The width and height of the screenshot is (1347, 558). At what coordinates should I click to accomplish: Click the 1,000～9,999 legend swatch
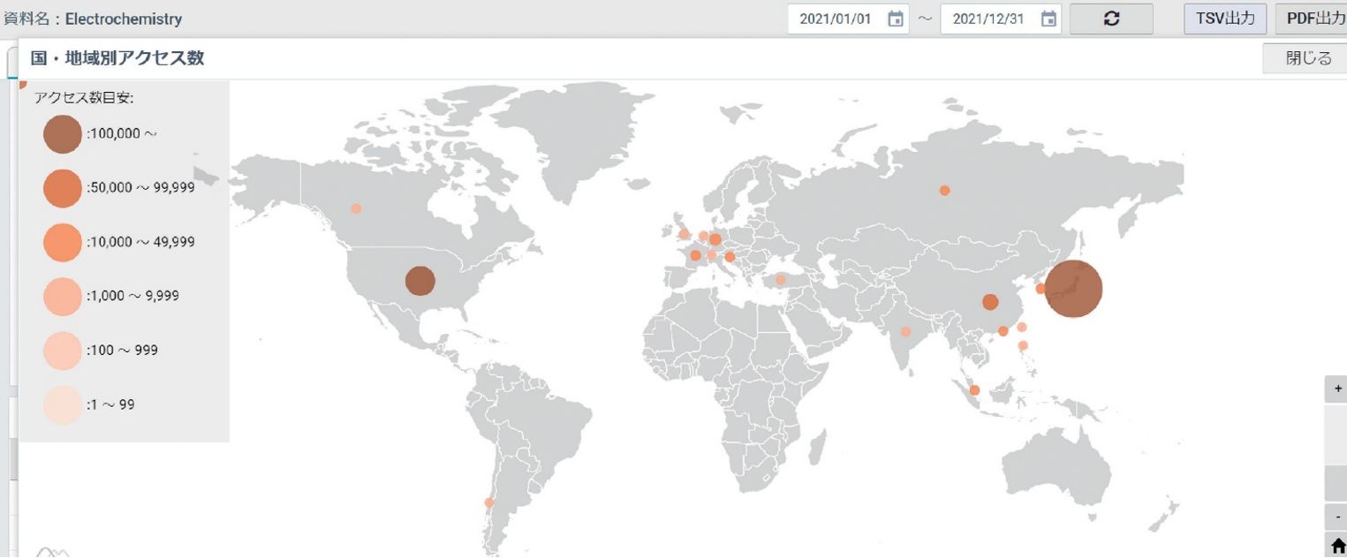click(63, 296)
